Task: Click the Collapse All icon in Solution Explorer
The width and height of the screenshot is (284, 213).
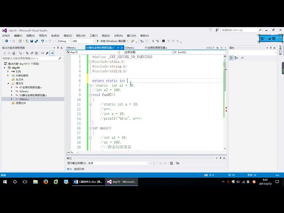Action: tap(32, 53)
